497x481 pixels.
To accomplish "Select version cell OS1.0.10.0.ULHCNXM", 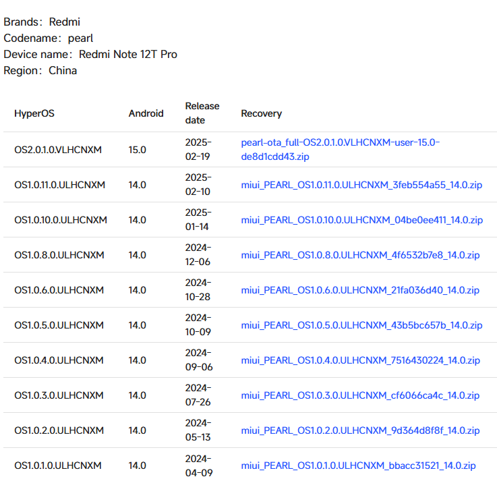I will click(61, 220).
